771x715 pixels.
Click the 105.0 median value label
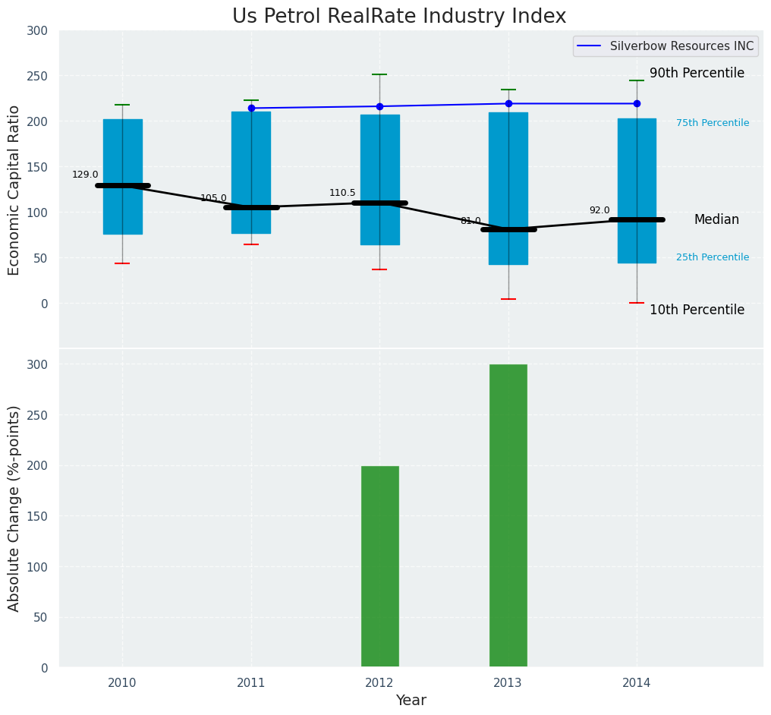pos(213,198)
